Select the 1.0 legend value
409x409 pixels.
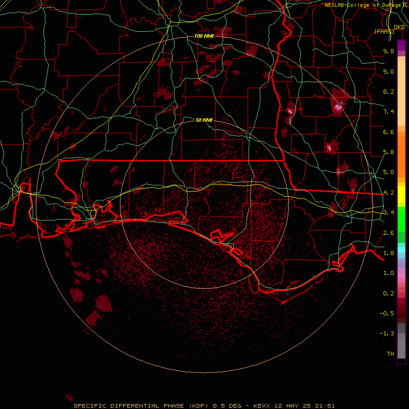click(389, 273)
